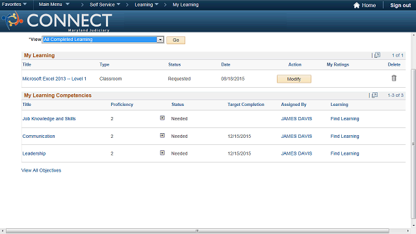Open the Self Service breadcrumb menu
The image size is (416, 234).
[x=105, y=5]
